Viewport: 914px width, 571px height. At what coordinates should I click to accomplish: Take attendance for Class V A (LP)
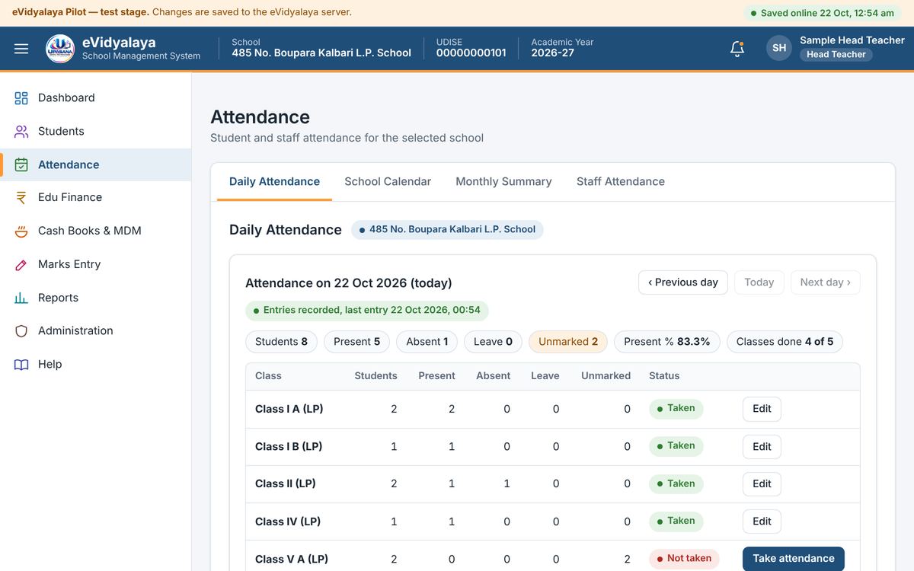(x=794, y=559)
